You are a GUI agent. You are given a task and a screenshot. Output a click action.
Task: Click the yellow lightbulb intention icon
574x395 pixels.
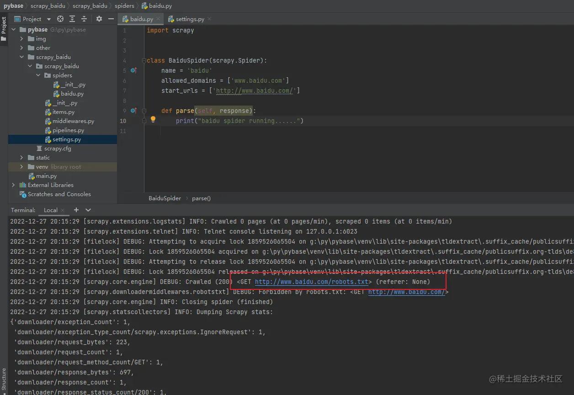tap(153, 120)
